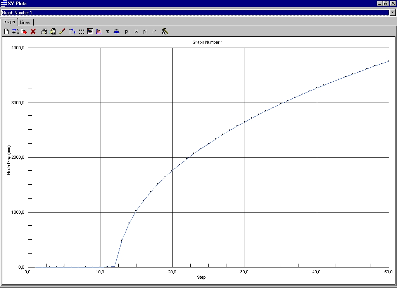Click the '4000,0' Y axis value

coord(18,48)
